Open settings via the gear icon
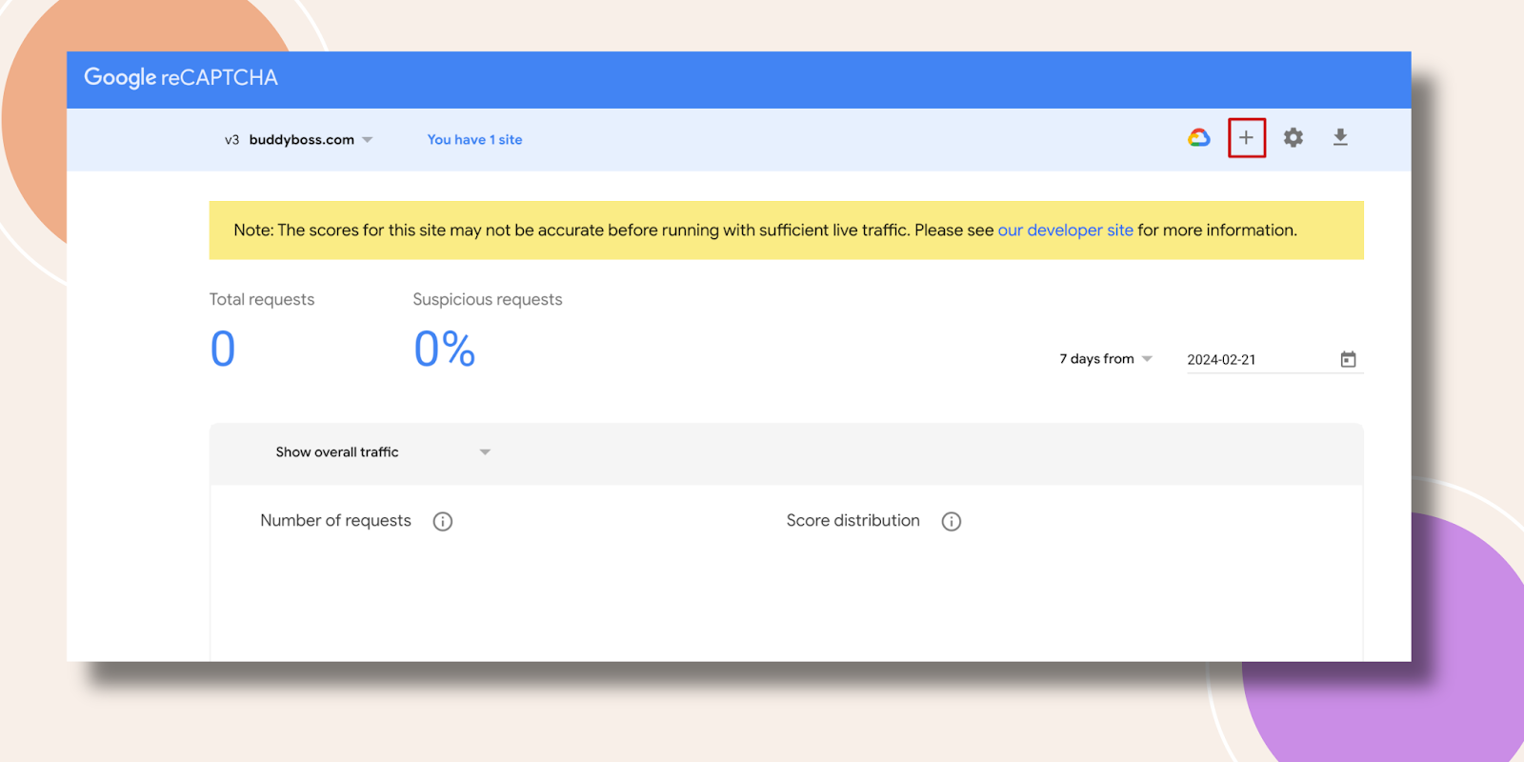This screenshot has height=762, width=1524. [1293, 138]
